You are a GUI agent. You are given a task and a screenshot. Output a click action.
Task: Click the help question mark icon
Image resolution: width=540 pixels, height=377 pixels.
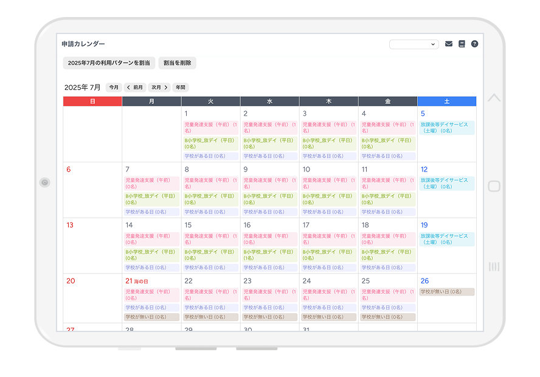474,44
